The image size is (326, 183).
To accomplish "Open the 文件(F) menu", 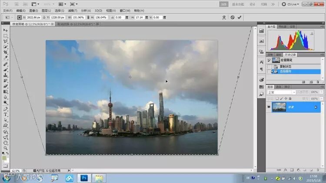I will (8, 10).
